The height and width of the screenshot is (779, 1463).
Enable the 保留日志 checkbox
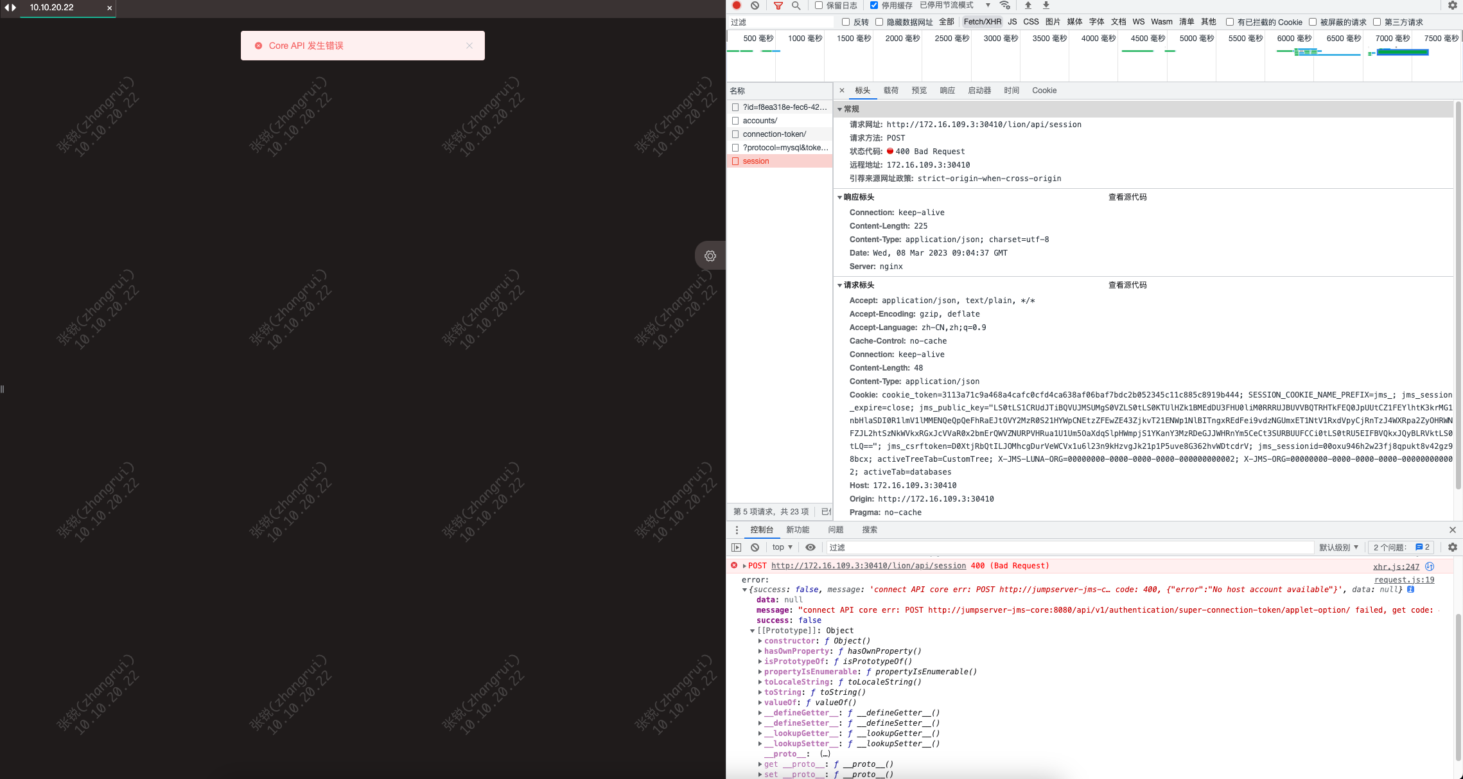click(818, 5)
